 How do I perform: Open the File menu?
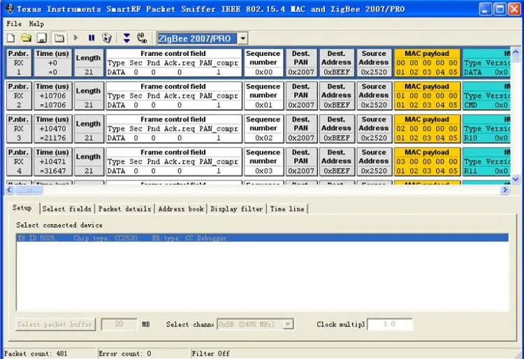pyautogui.click(x=13, y=24)
